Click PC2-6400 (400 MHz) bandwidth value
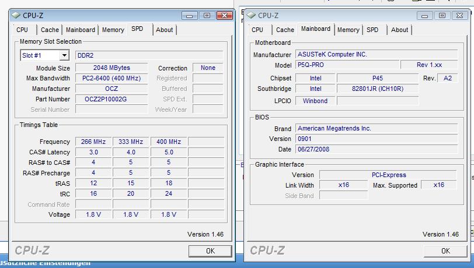Screen dimensions: 474x268 111,79
